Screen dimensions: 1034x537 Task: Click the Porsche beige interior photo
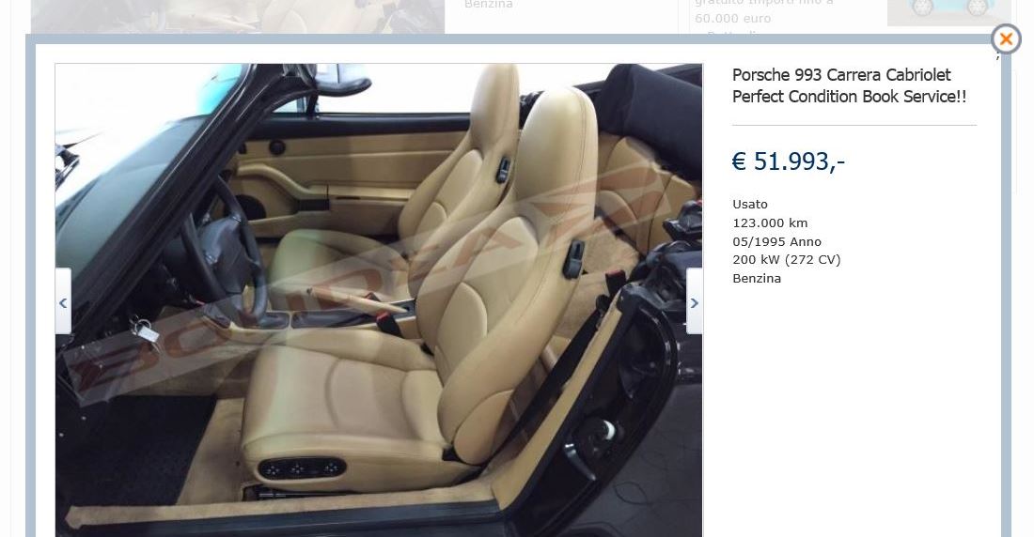click(379, 299)
